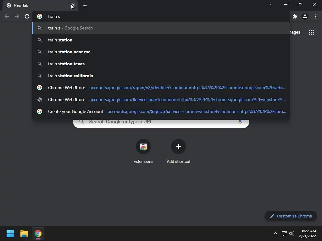The height and width of the screenshot is (241, 322).
Task: Close the New Tab tab
Action: (73, 5)
